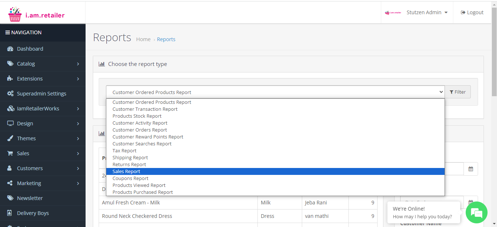The width and height of the screenshot is (497, 227).
Task: Click the Amul Fresh Cream - Milk cell
Action: point(178,203)
